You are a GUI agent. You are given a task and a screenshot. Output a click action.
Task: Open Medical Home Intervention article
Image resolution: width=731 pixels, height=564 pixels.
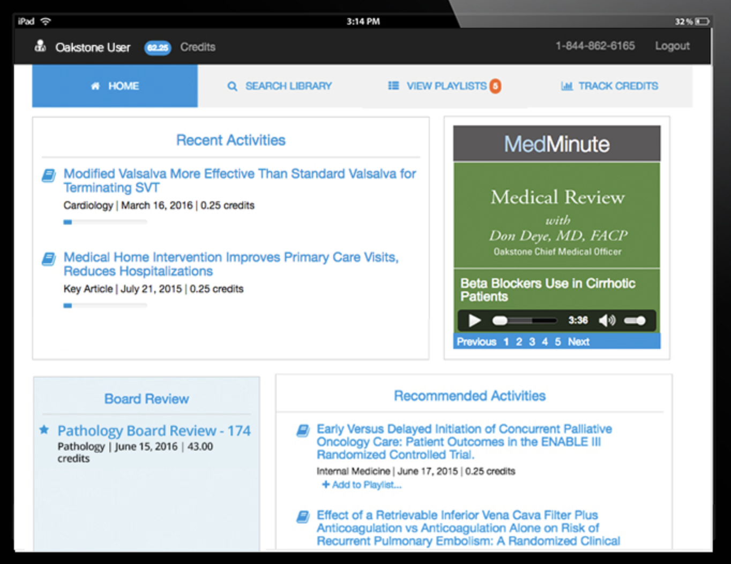point(231,264)
